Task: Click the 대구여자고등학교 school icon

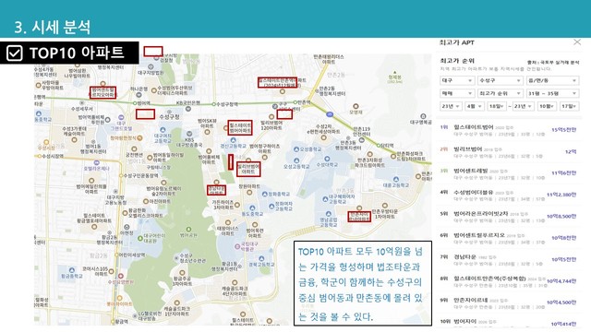Action: coord(163,130)
